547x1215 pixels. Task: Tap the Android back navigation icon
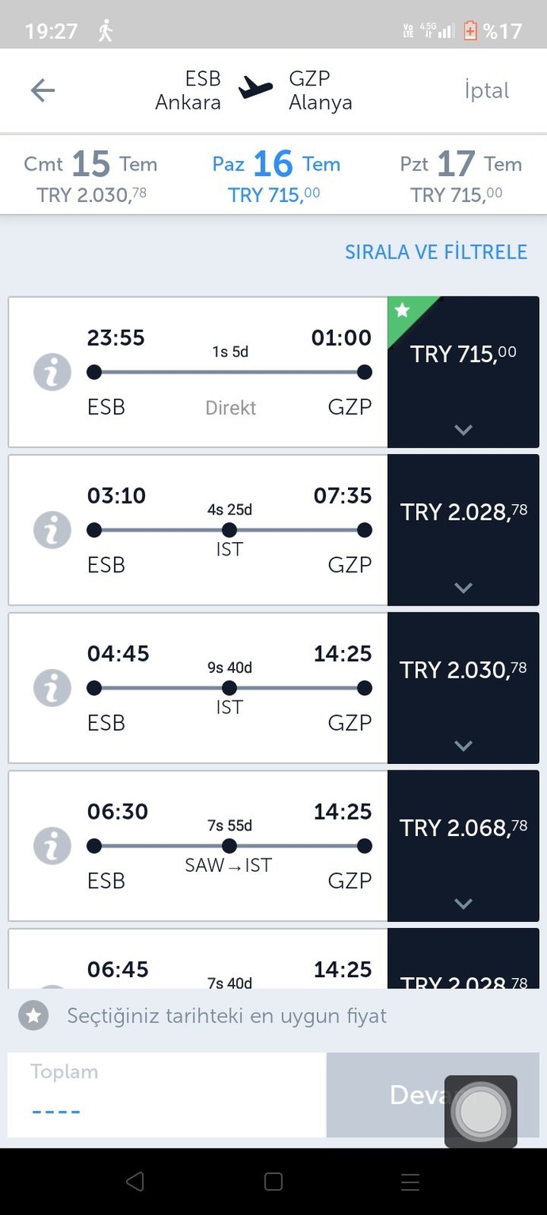point(136,1182)
